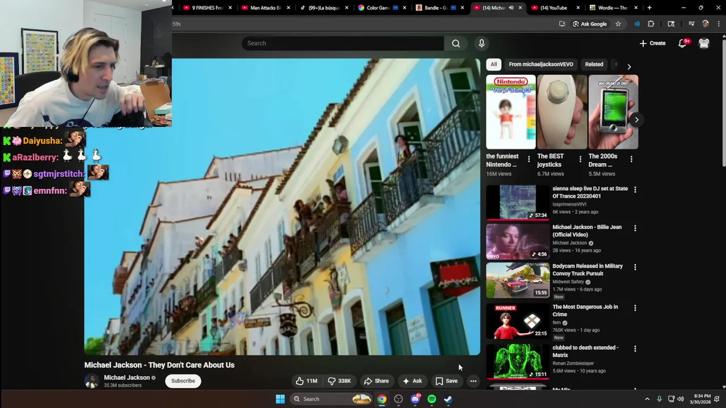
Task: Open options for 'Billie Jean' video
Action: click(x=635, y=228)
